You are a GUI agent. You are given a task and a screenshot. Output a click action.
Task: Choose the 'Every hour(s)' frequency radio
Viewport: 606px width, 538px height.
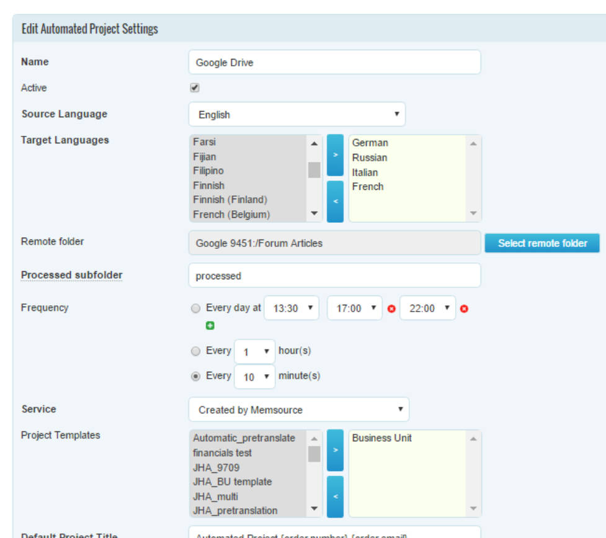tap(196, 351)
